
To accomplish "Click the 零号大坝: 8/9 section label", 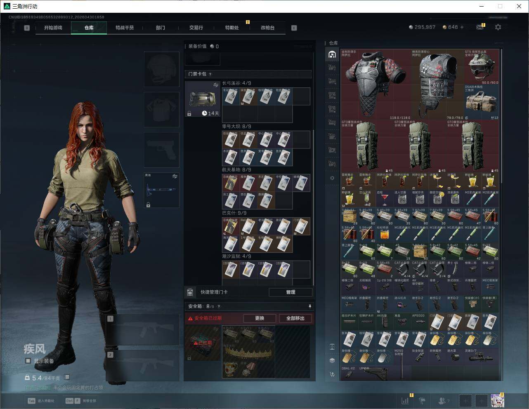I will [x=236, y=127].
